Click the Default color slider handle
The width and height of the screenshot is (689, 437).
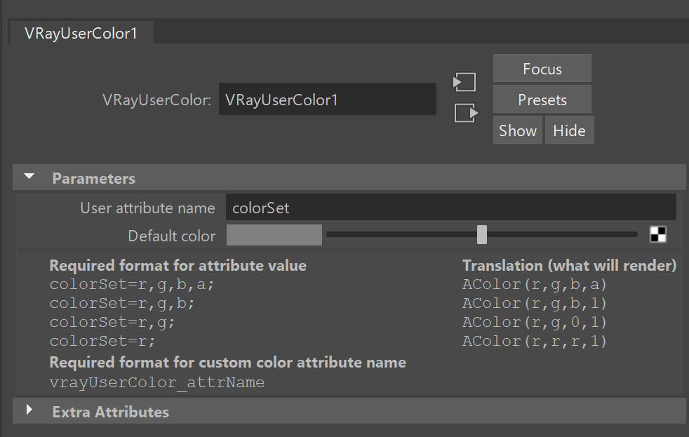(x=482, y=234)
